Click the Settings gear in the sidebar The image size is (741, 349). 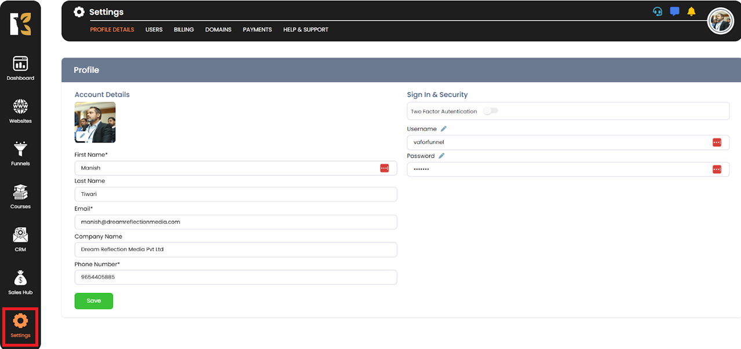coord(20,325)
